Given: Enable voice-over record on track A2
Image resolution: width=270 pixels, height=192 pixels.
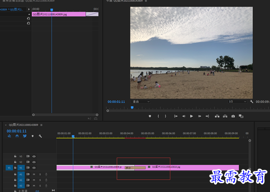Looking at the screenshot, I should tap(46, 180).
